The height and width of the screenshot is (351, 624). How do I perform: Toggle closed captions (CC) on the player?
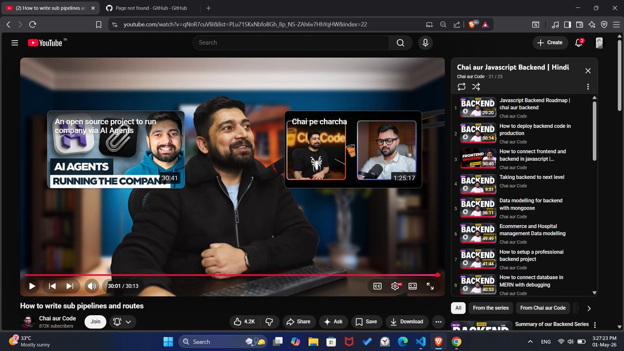tap(378, 285)
